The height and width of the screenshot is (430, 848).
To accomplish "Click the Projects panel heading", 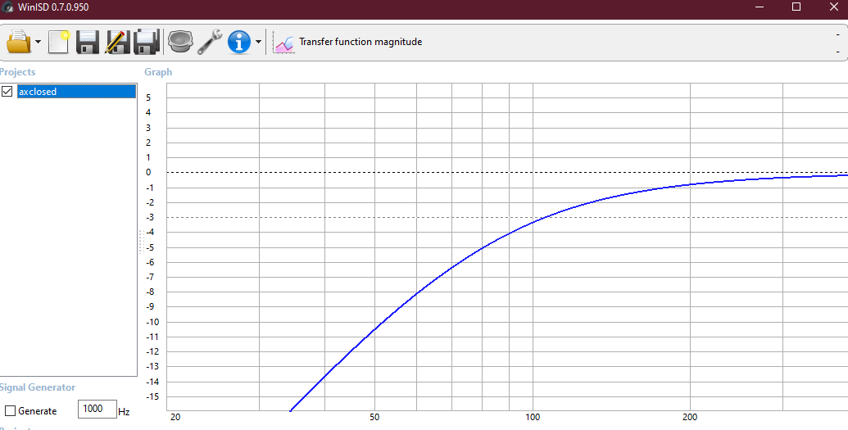I will (17, 72).
